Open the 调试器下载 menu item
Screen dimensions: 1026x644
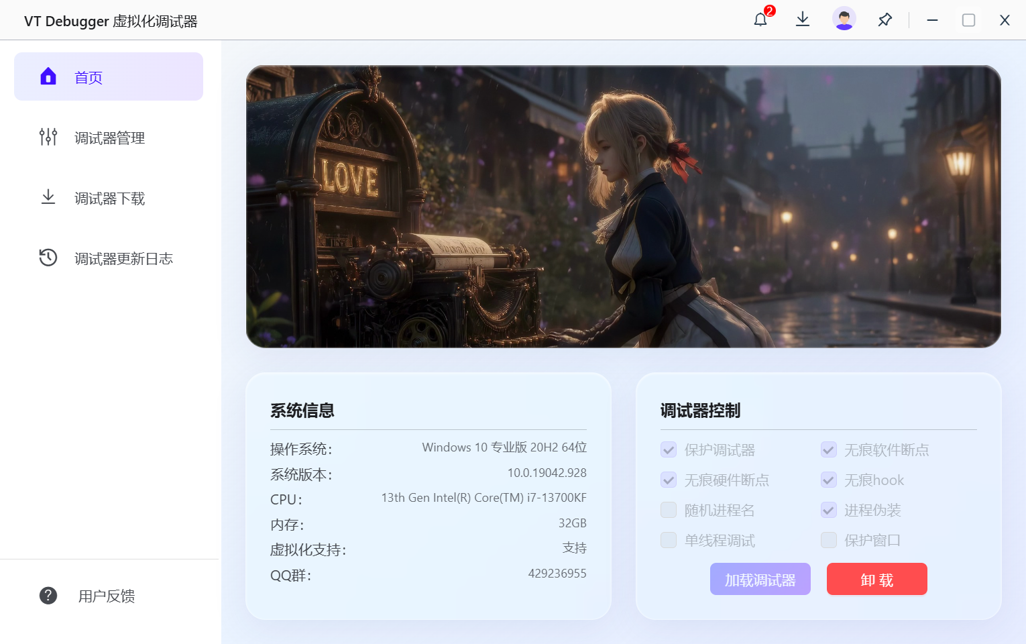tap(109, 197)
